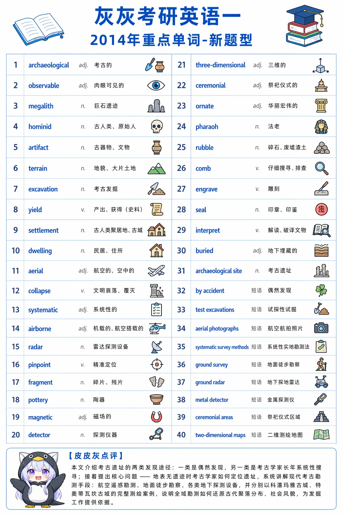The height and width of the screenshot is (515, 343).
Task: Click the definition 解读、破译文物
Action: coord(287,230)
